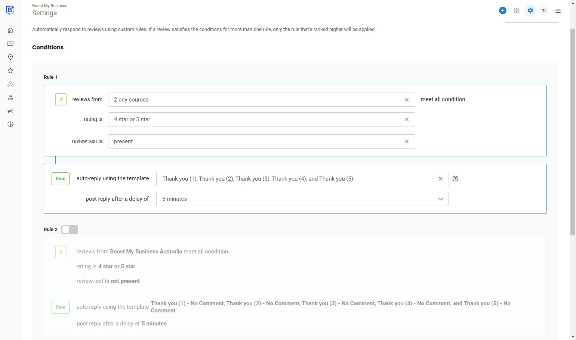
Task: Open the pie chart reports icon
Action: [10, 124]
